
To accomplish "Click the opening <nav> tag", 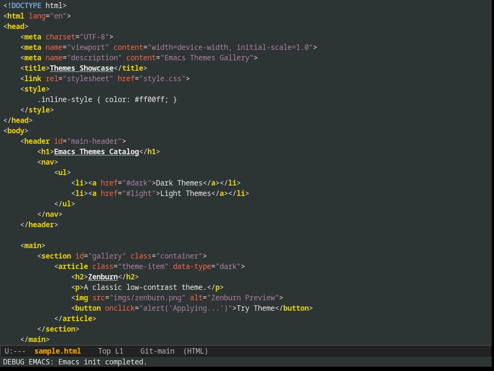I will pyautogui.click(x=48, y=162).
